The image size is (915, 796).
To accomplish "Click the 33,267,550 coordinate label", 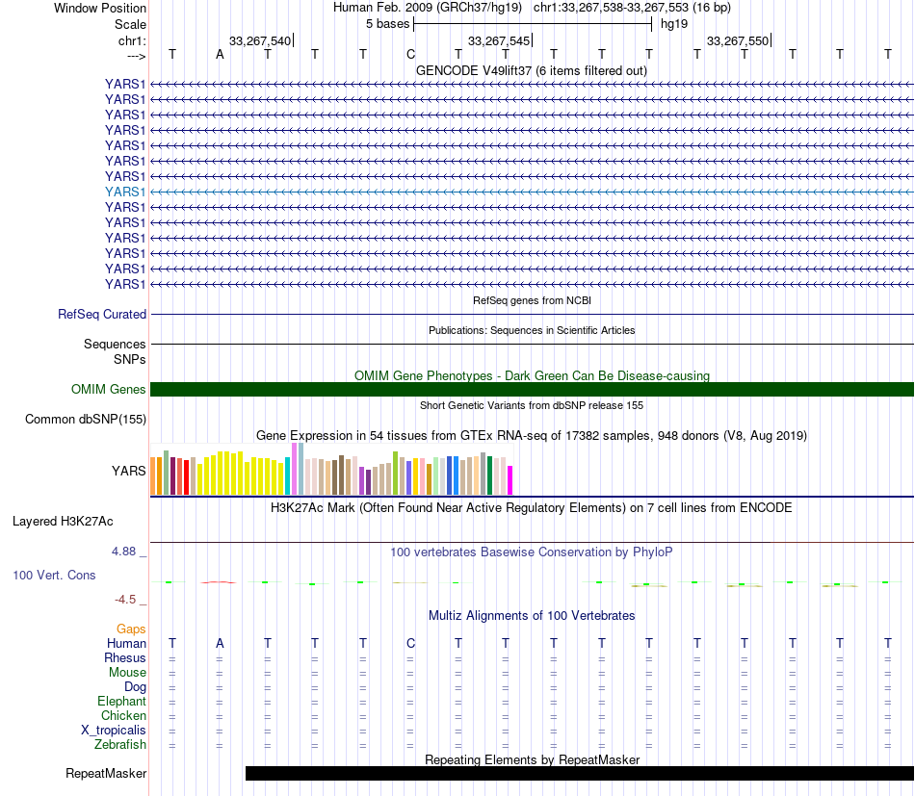I will tap(738, 40).
